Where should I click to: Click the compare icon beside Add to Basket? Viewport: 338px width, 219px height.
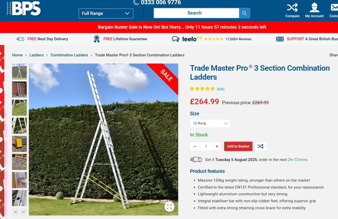coord(261,146)
